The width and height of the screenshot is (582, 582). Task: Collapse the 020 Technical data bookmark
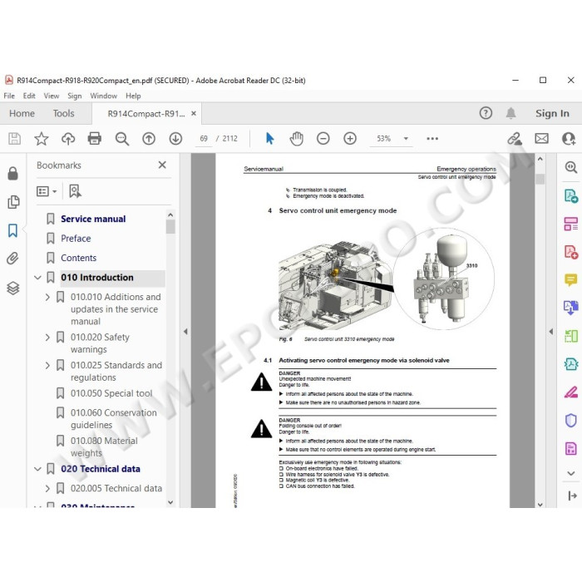tap(38, 469)
